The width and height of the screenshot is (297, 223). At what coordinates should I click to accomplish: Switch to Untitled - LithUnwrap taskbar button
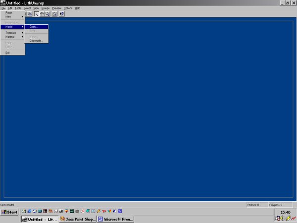click(x=40, y=219)
